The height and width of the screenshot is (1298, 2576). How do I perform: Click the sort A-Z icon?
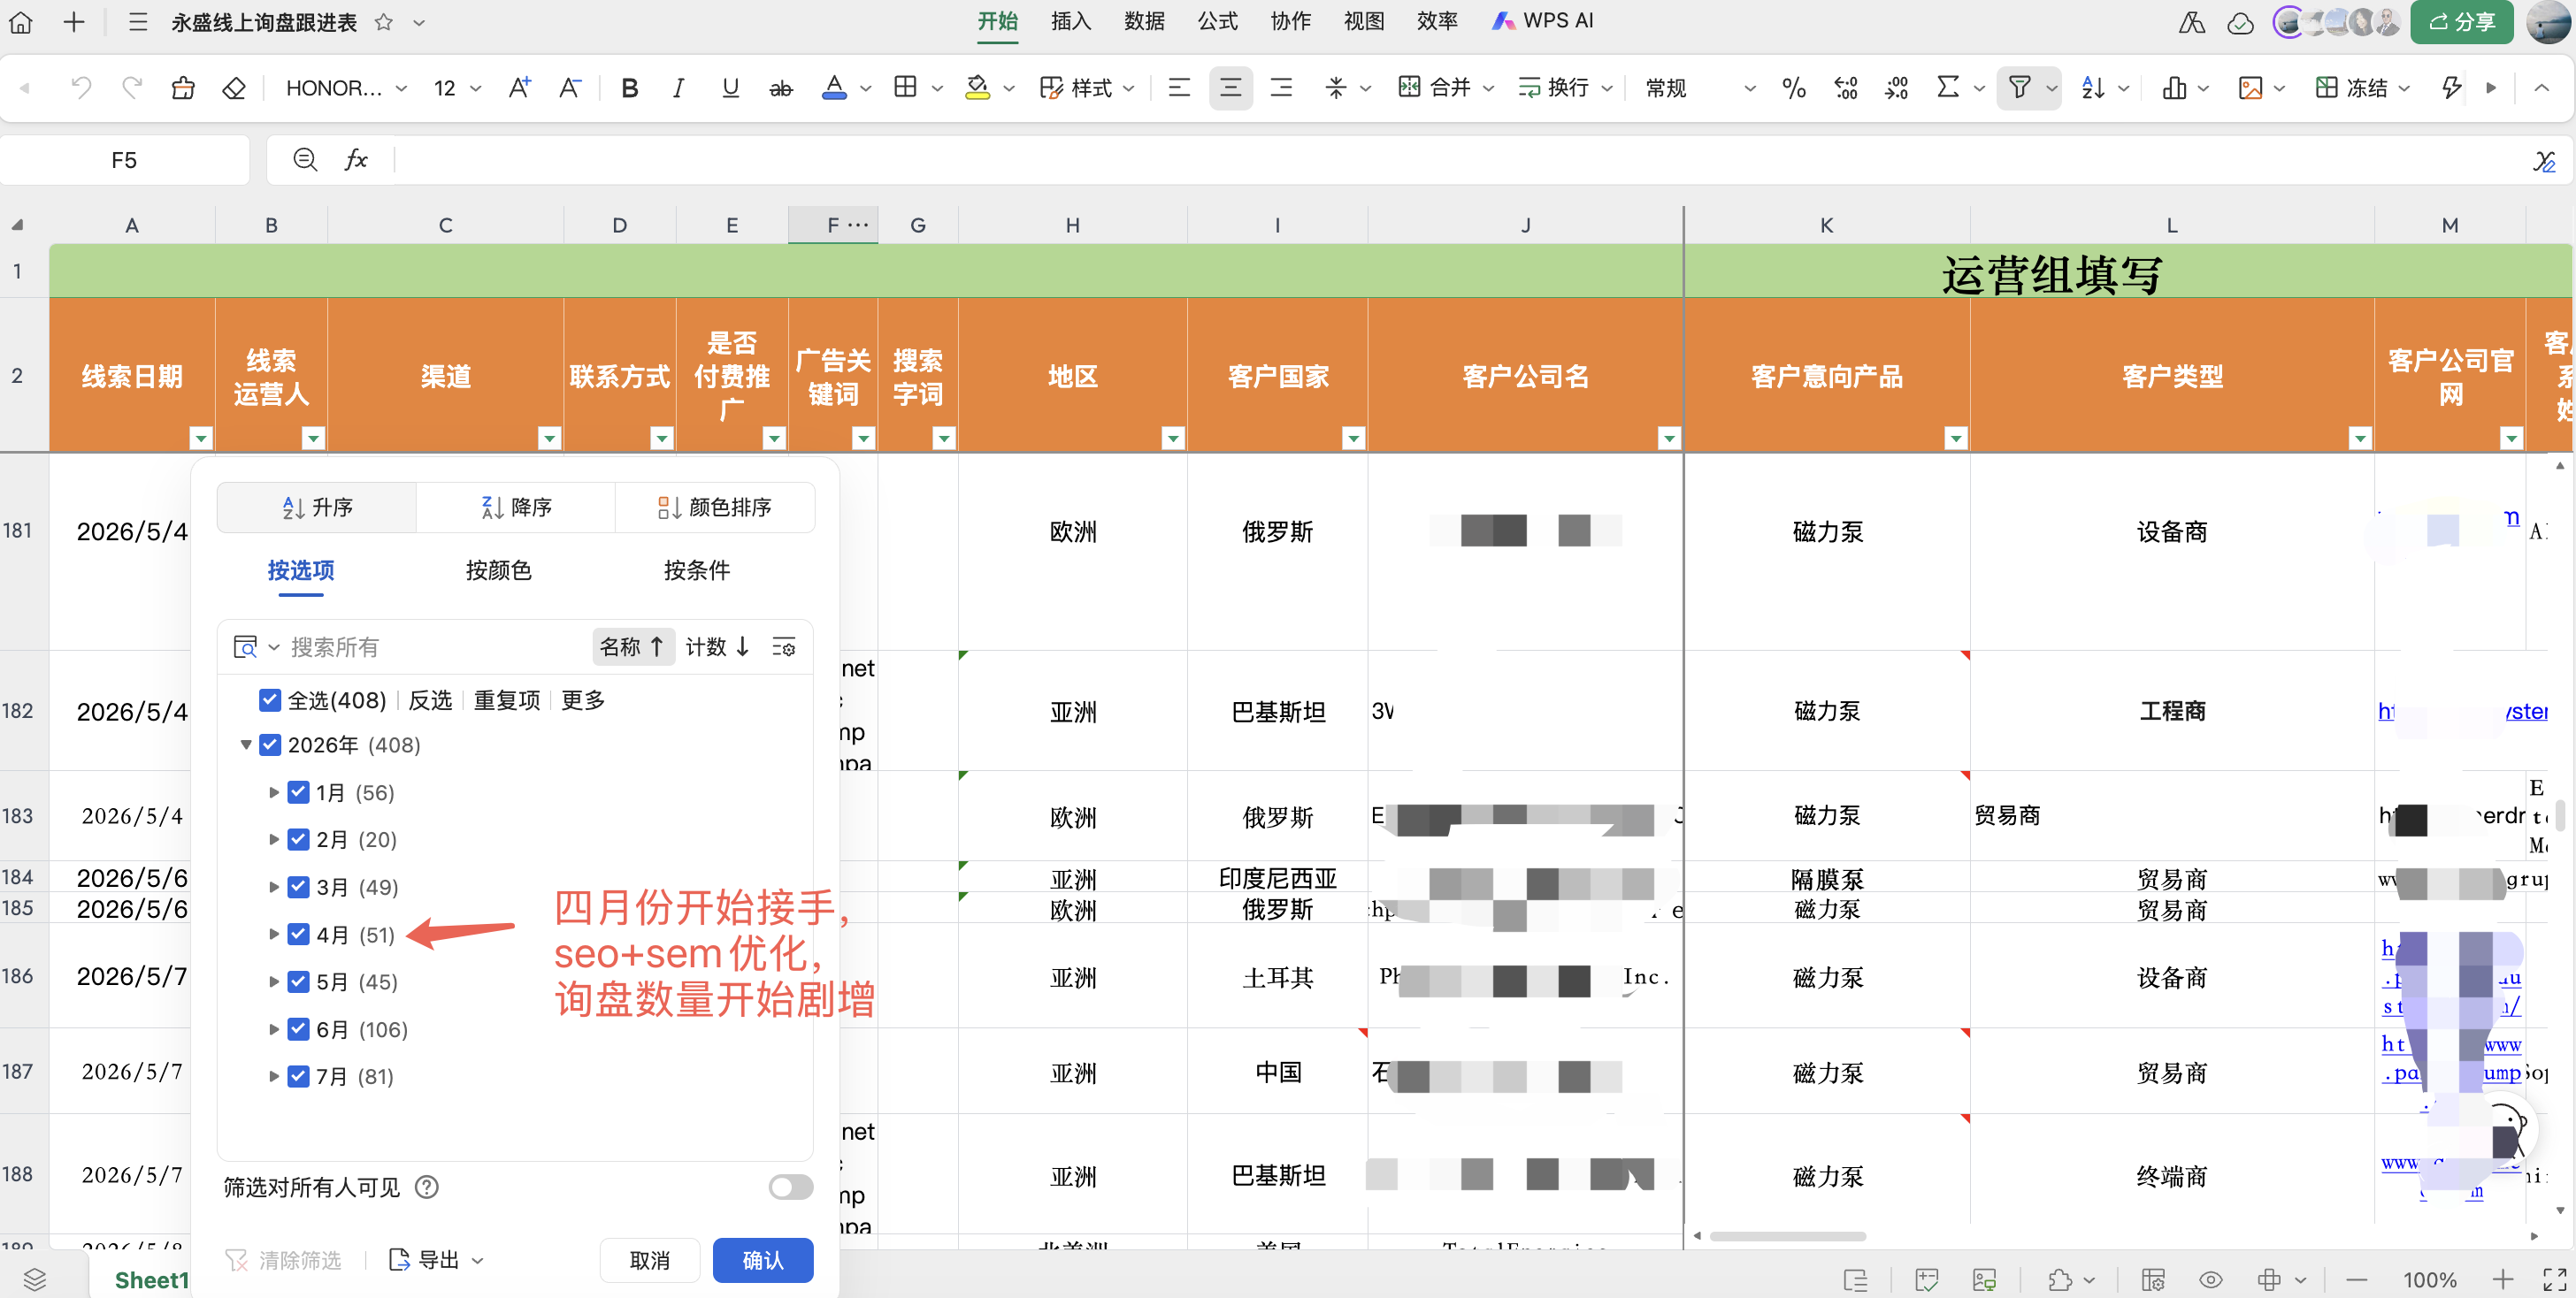[x=2092, y=88]
